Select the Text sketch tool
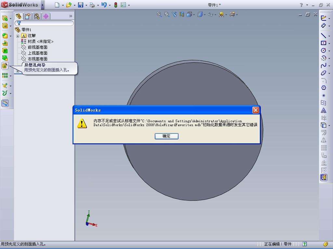The height and width of the screenshot is (249, 333). pos(324,110)
